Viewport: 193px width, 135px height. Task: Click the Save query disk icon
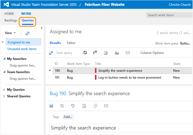pos(51,53)
